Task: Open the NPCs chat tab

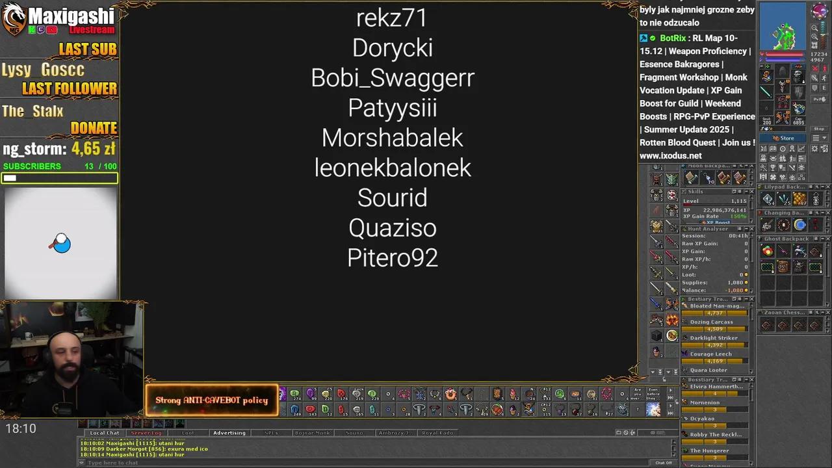Action: coord(271,433)
